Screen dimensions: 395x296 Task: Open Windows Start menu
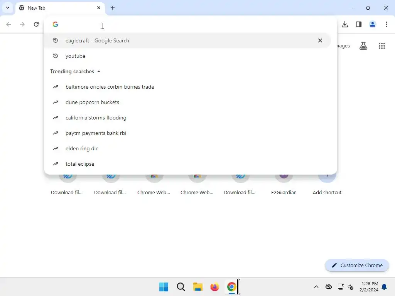click(164, 287)
